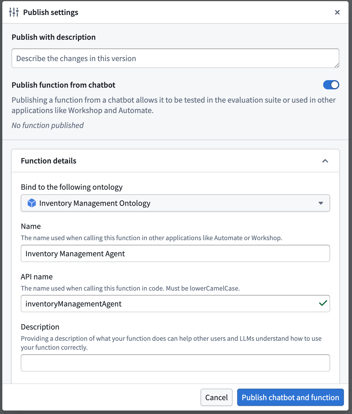Click the Name field Inventory Management Agent
The height and width of the screenshot is (414, 352).
tap(175, 253)
